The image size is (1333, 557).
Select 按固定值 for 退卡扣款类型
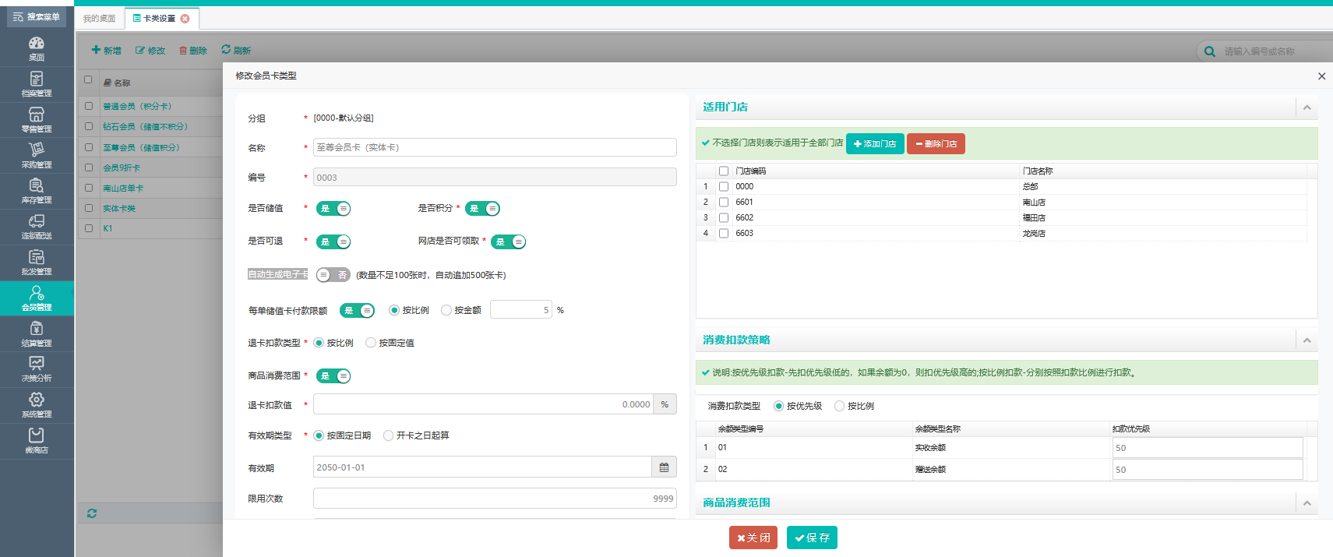tap(371, 343)
